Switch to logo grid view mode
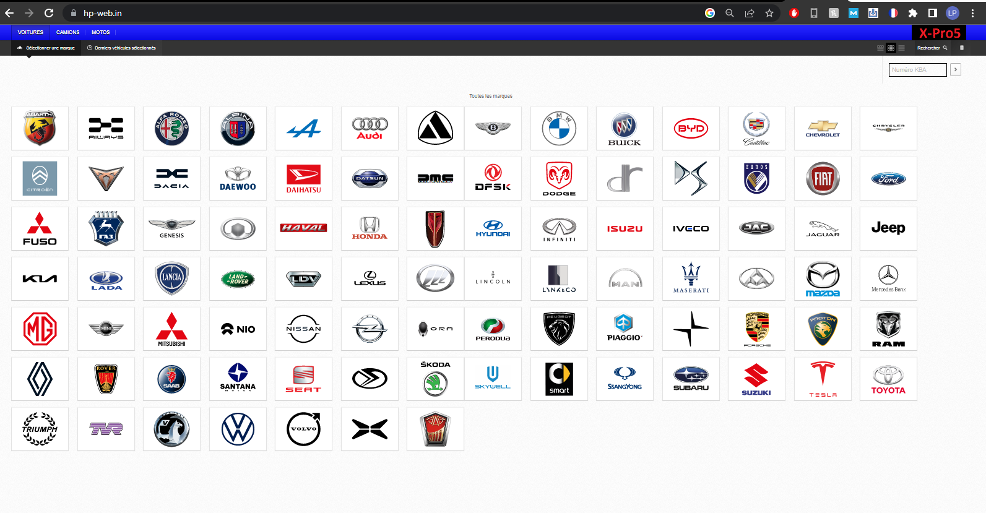986x513 pixels. 891,48
